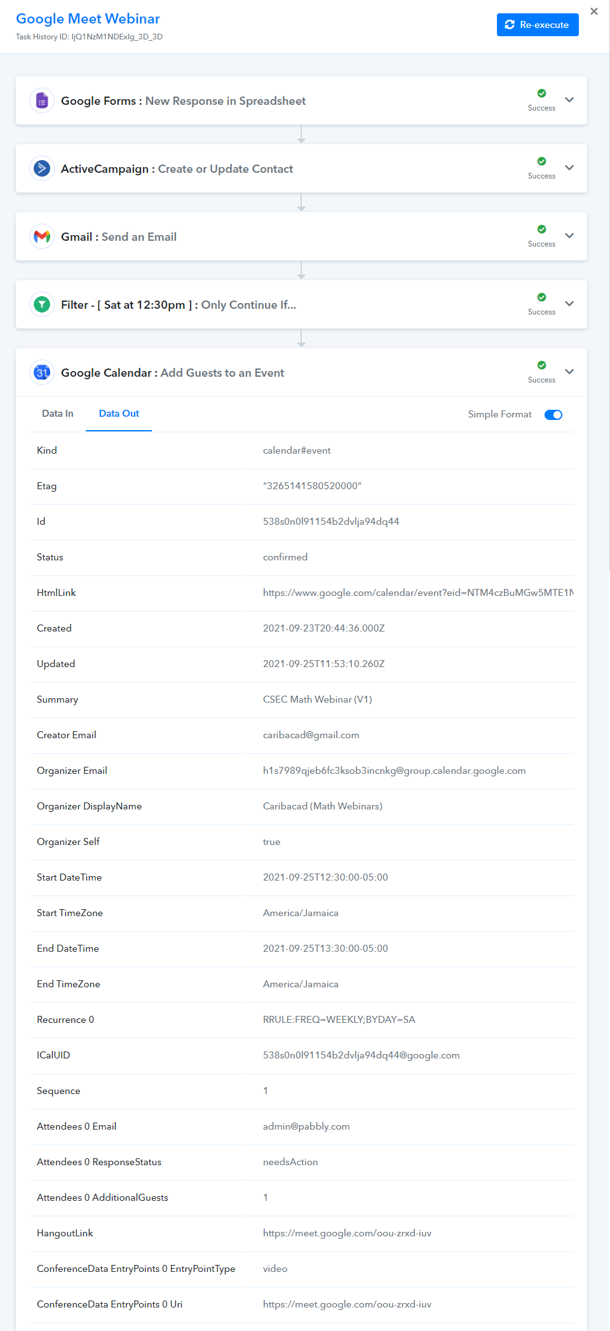
Task: Click the green Filter funnel icon
Action: pyautogui.click(x=42, y=304)
